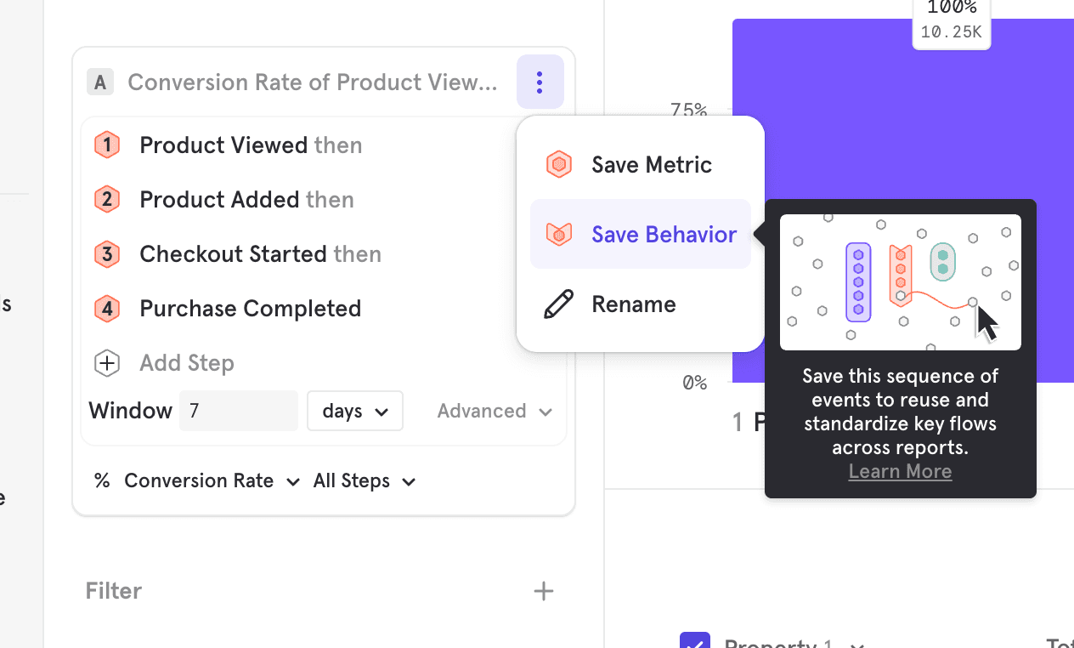The width and height of the screenshot is (1074, 648).
Task: Click the plus icon next to Add Step
Action: (x=107, y=363)
